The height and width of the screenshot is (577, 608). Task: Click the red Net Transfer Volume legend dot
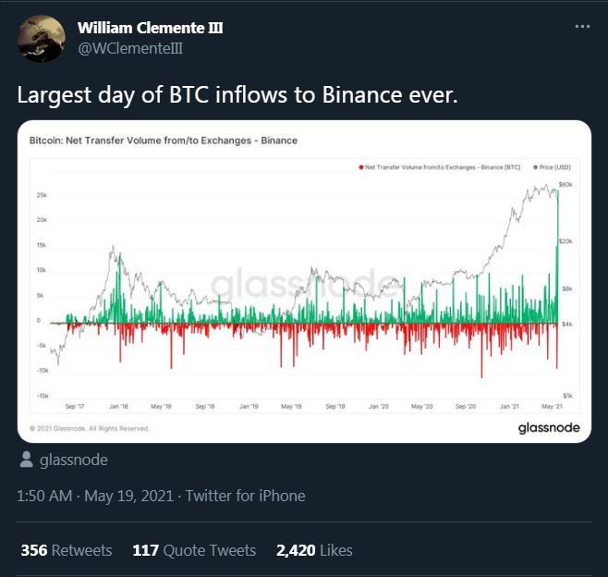pos(359,167)
